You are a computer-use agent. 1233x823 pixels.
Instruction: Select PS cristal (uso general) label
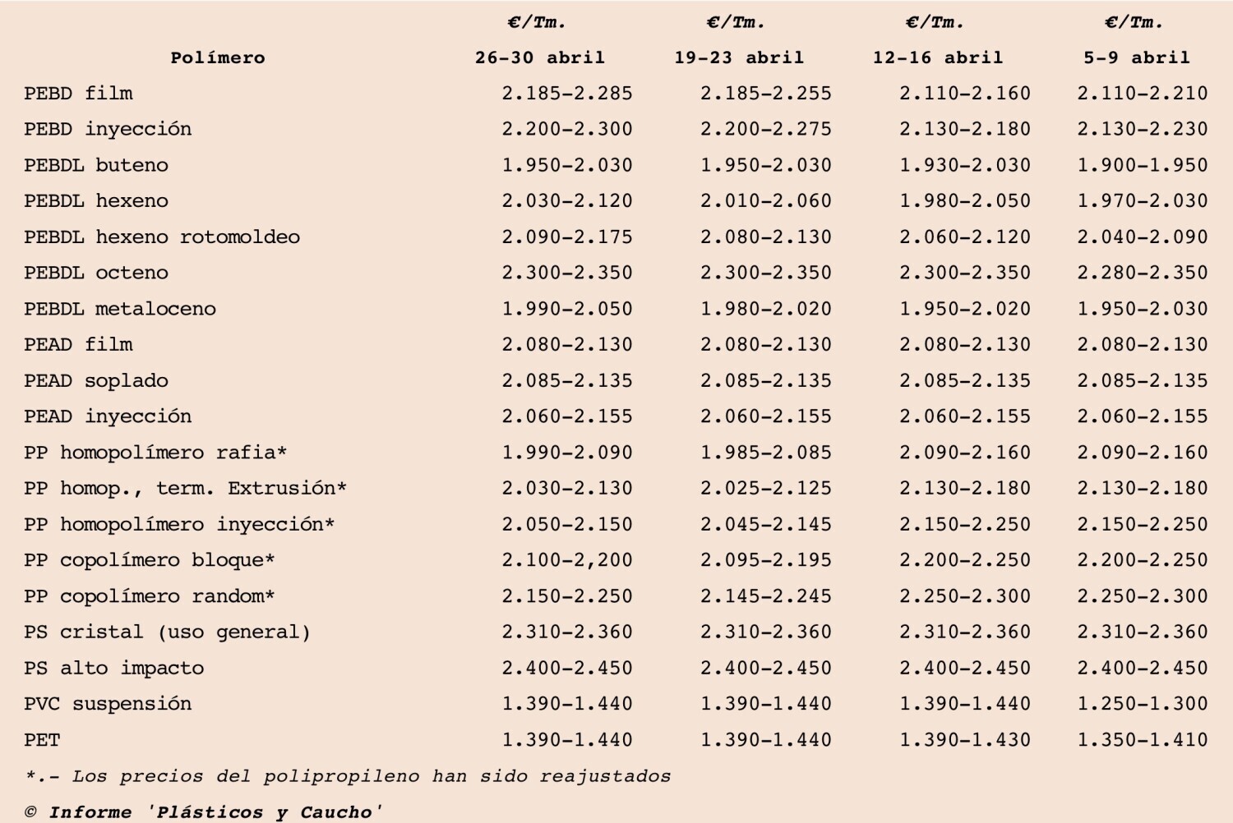click(x=168, y=632)
